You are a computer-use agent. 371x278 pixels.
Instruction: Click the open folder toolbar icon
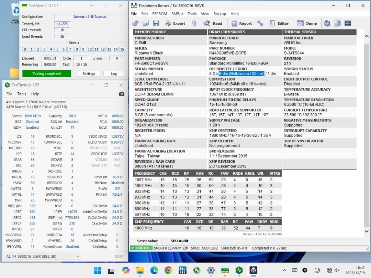click(x=146, y=23)
